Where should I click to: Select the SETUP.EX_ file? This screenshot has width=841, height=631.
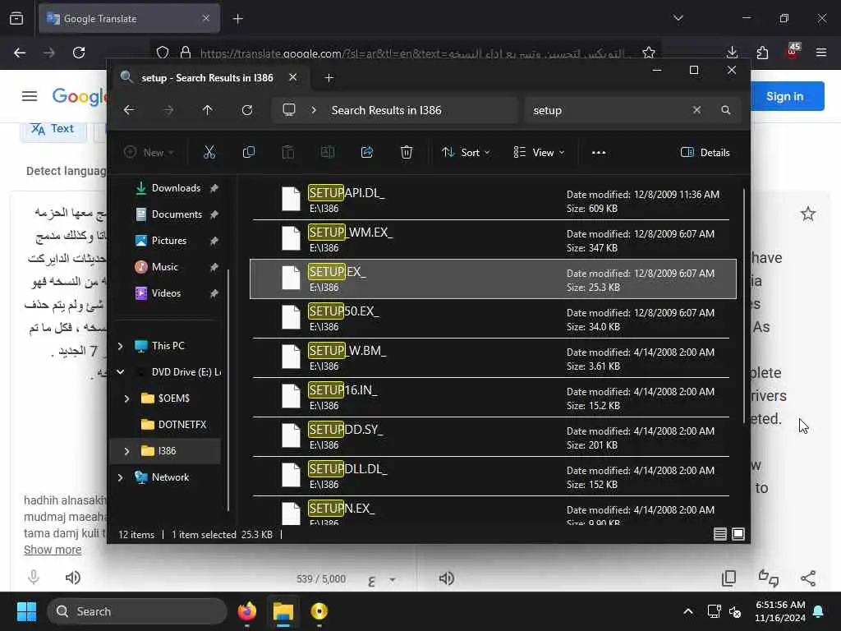tap(493, 279)
